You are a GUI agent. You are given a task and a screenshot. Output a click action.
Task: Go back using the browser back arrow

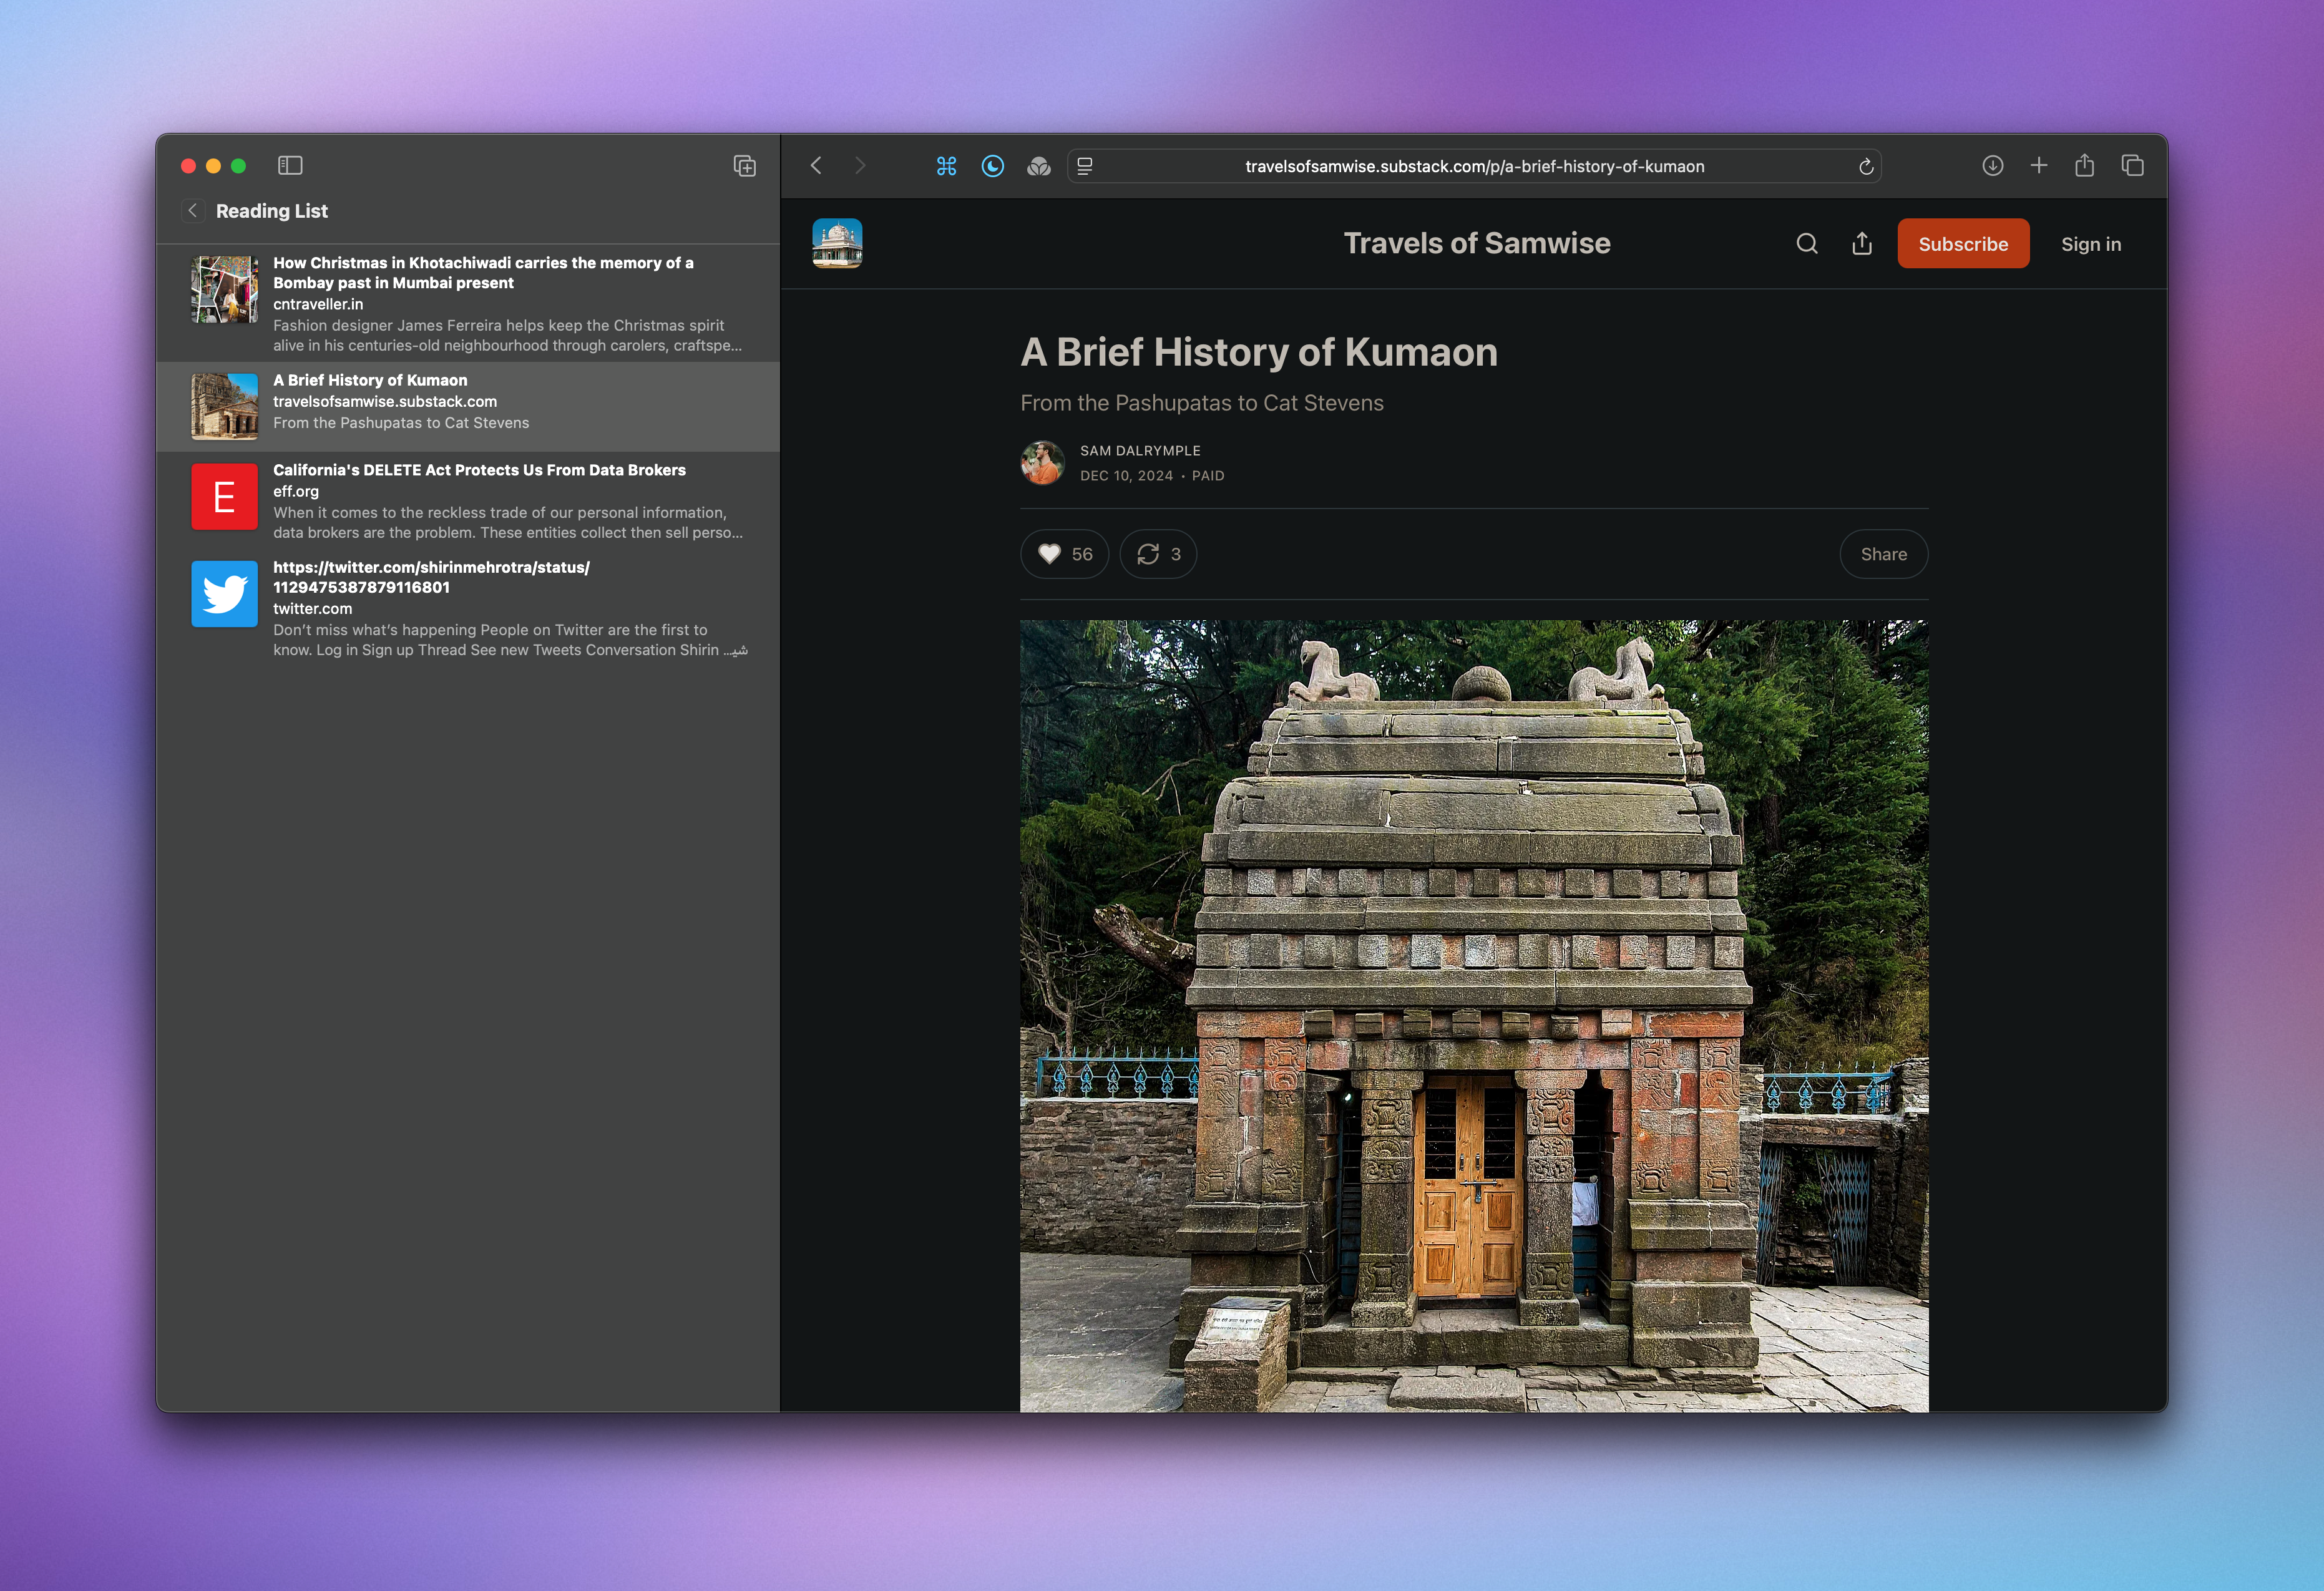(816, 165)
